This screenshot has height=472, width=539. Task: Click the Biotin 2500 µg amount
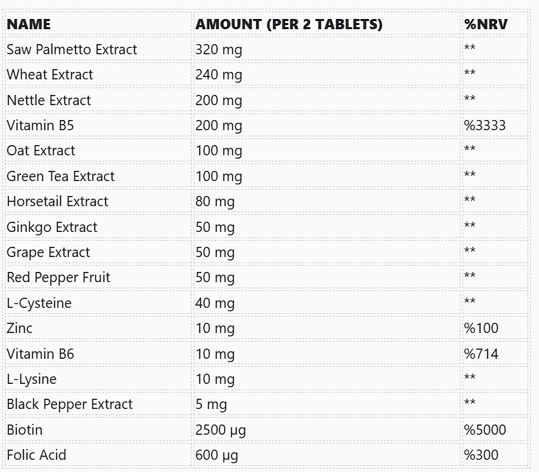click(x=221, y=430)
